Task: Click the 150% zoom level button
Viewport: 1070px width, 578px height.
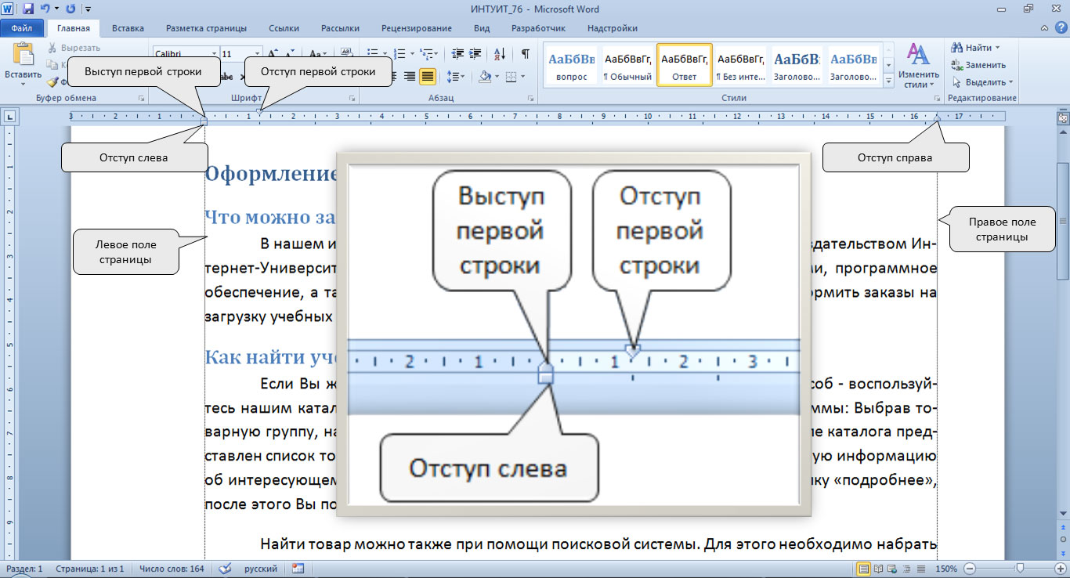Action: coord(946,569)
